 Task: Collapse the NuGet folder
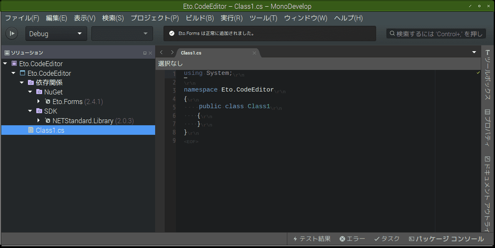30,92
